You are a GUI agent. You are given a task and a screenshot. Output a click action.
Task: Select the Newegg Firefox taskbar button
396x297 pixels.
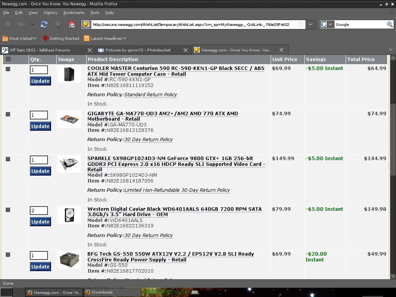[x=54, y=292]
